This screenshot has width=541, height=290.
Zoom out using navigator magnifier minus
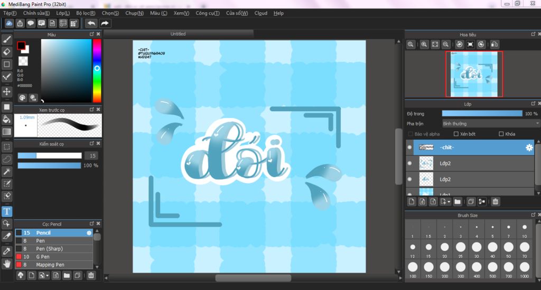tap(446, 44)
